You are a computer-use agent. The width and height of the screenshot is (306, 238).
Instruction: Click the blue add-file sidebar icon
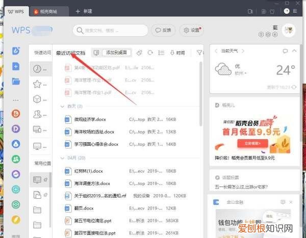click(16, 66)
